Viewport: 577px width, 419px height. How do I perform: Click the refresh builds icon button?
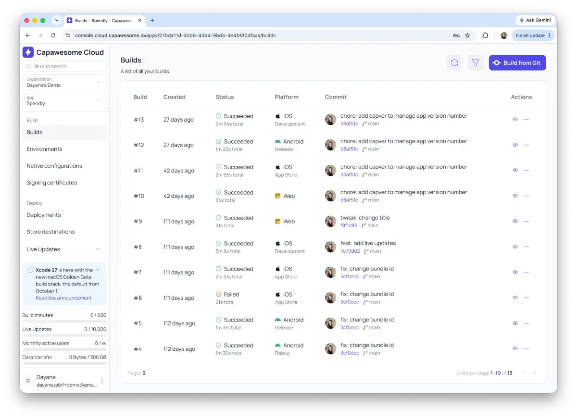tap(454, 63)
